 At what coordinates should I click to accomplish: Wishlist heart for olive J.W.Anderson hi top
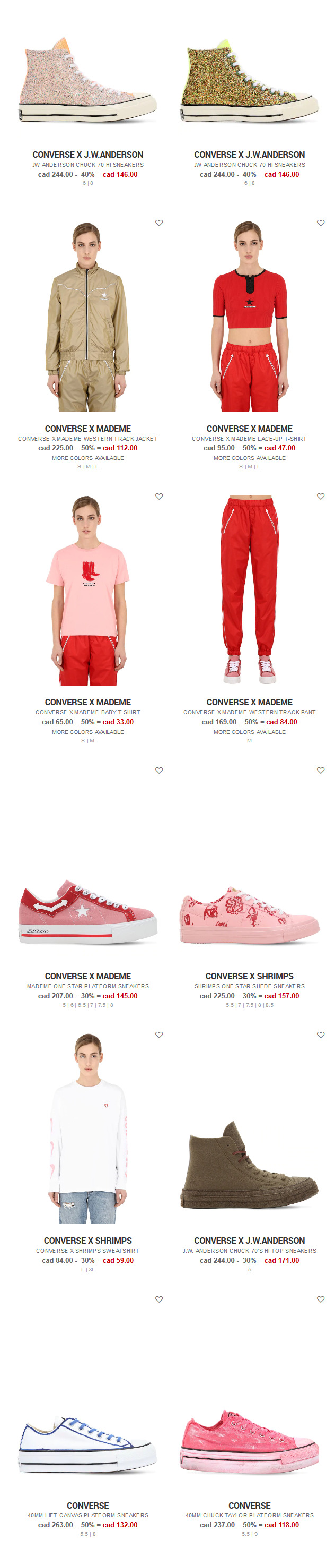point(321,1035)
